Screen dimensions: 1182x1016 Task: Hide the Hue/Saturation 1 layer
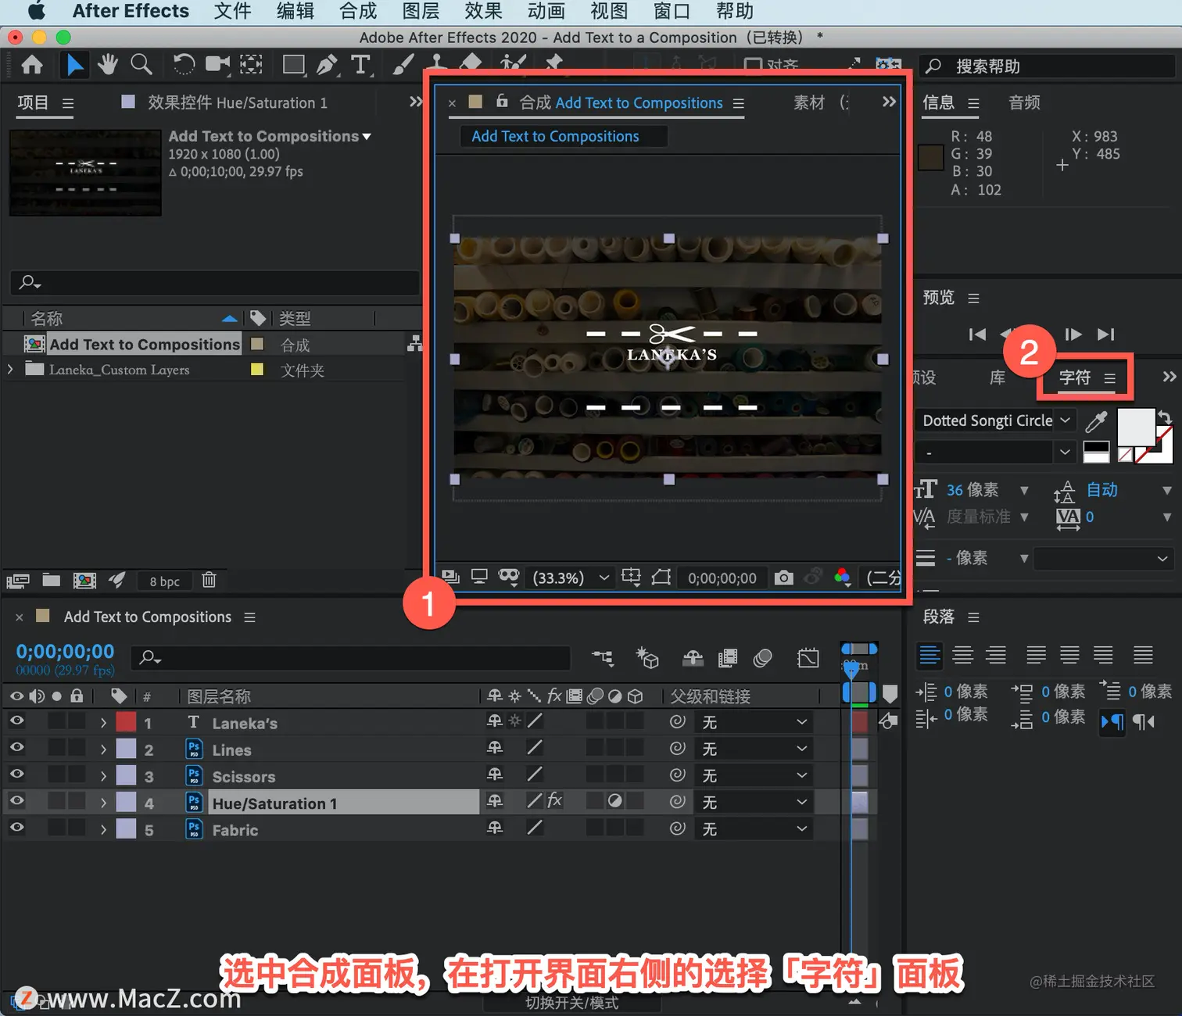pyautogui.click(x=16, y=801)
